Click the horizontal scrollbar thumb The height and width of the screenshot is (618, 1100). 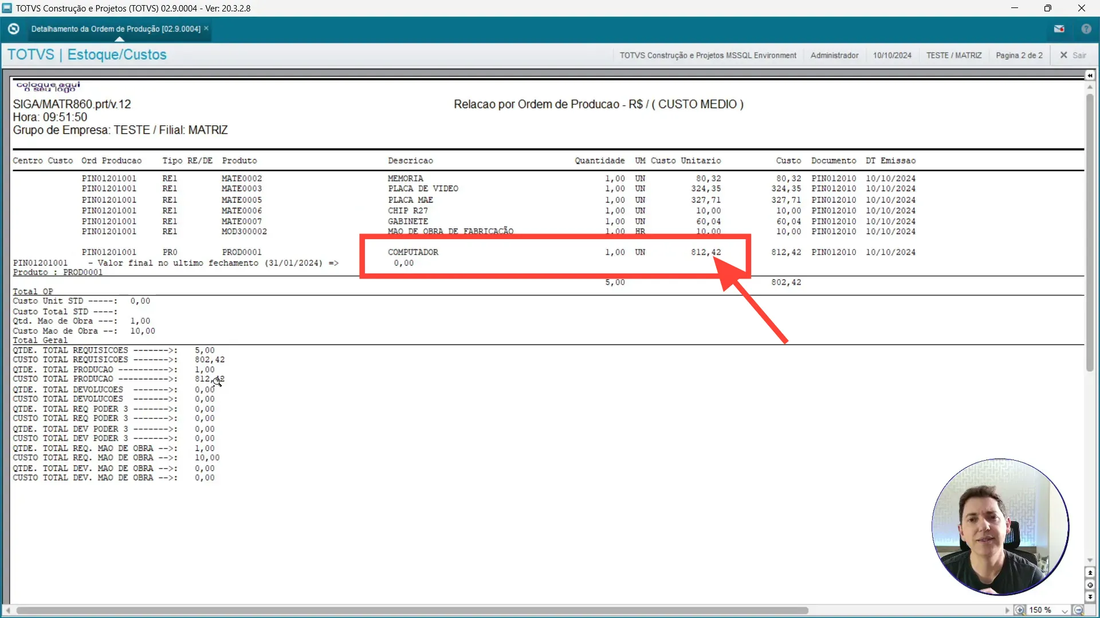(412, 611)
